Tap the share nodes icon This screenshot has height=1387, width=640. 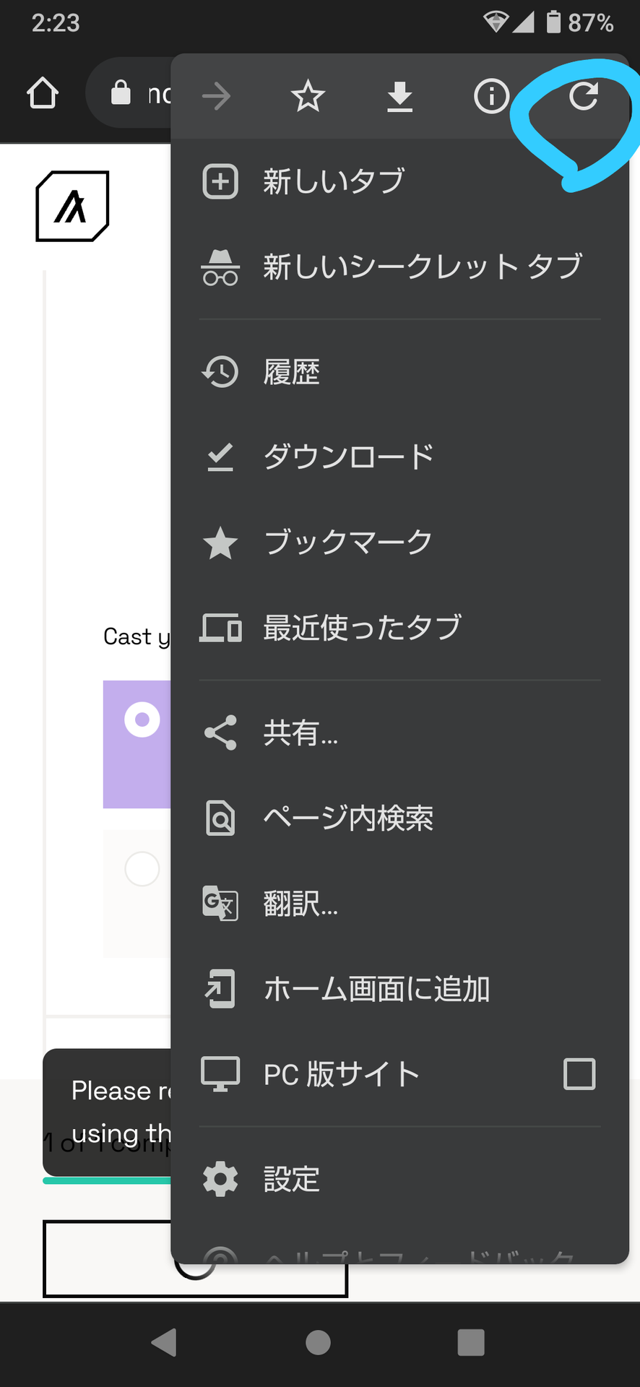click(220, 733)
